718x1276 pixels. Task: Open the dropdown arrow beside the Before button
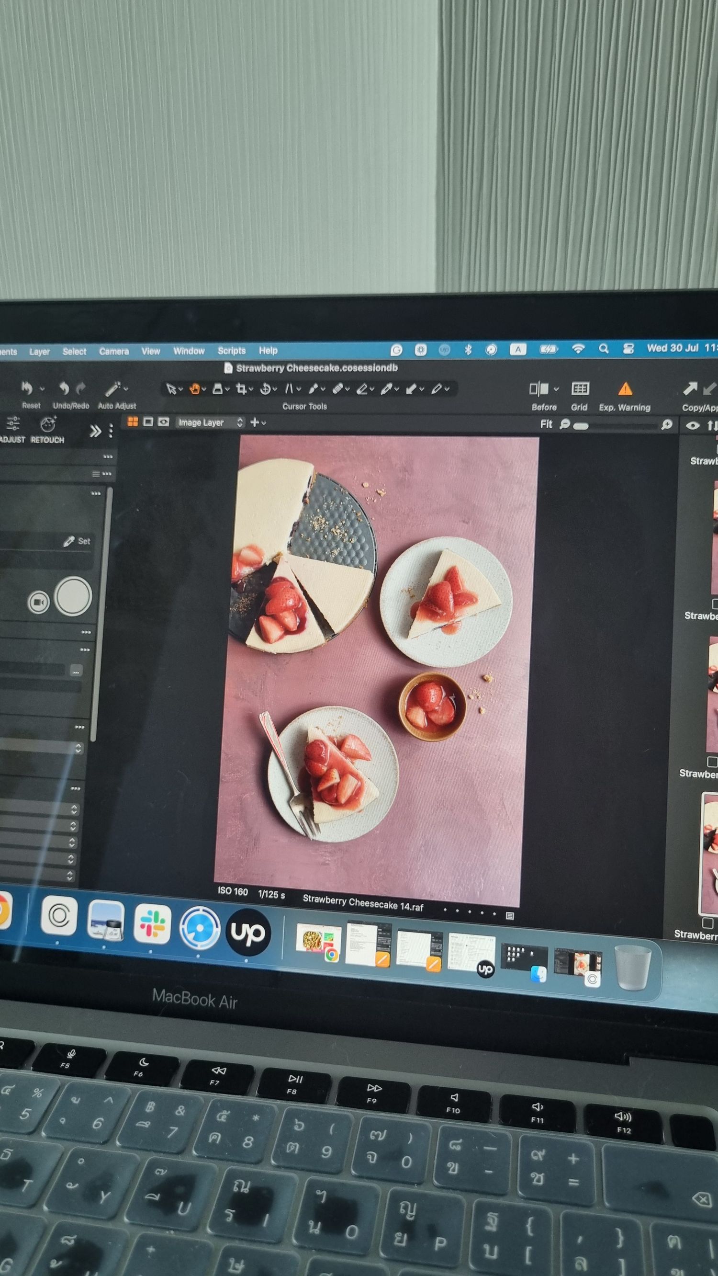coord(556,389)
